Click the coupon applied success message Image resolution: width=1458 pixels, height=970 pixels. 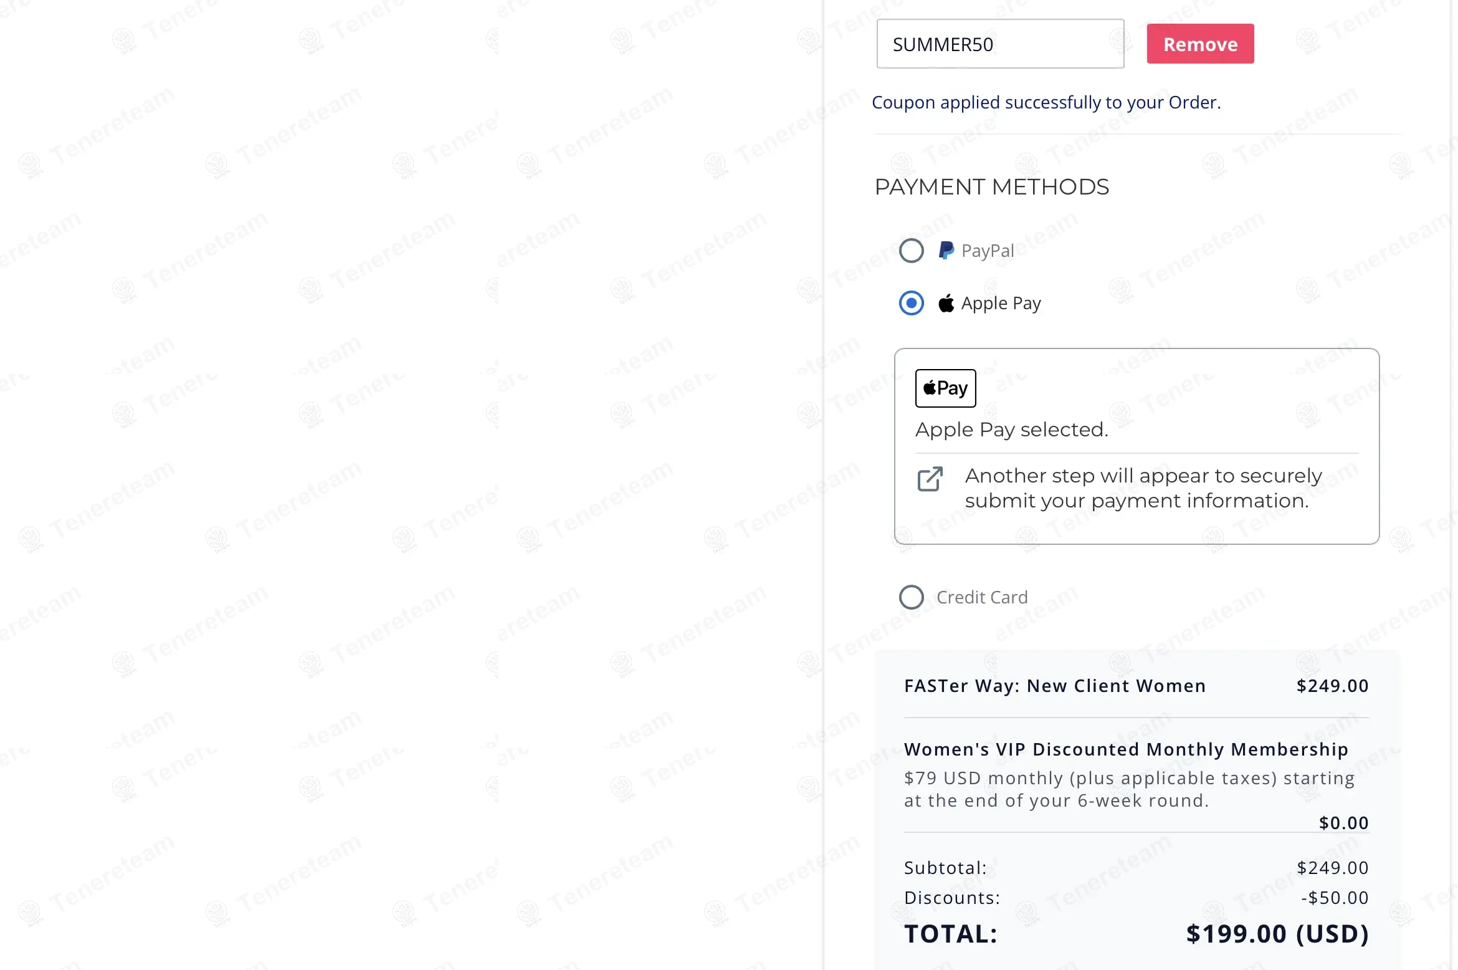pyautogui.click(x=1046, y=102)
